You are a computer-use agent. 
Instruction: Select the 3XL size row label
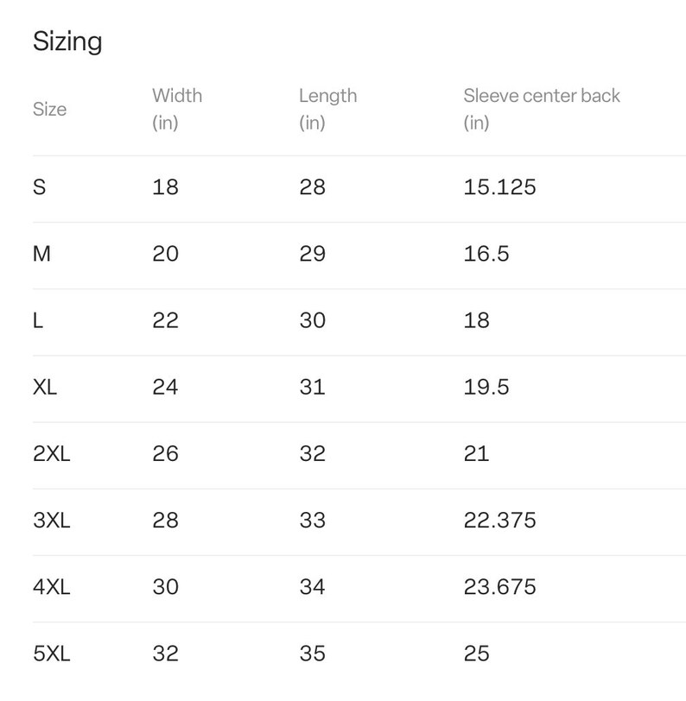click(52, 520)
